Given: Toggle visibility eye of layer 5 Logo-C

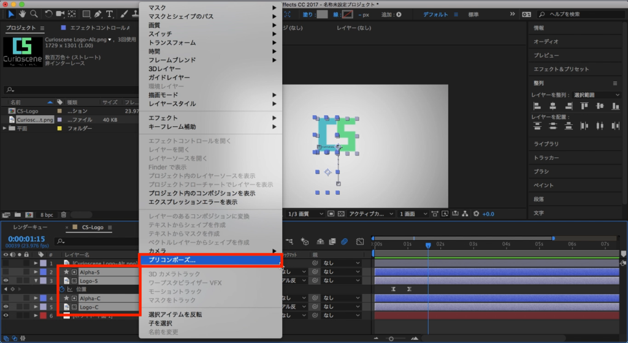Looking at the screenshot, I should [6, 307].
